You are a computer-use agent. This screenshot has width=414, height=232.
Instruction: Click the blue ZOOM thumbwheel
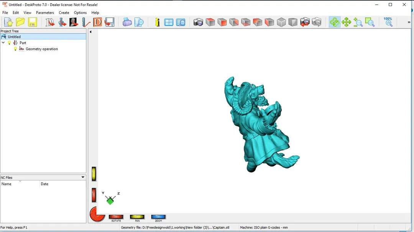pos(158,217)
